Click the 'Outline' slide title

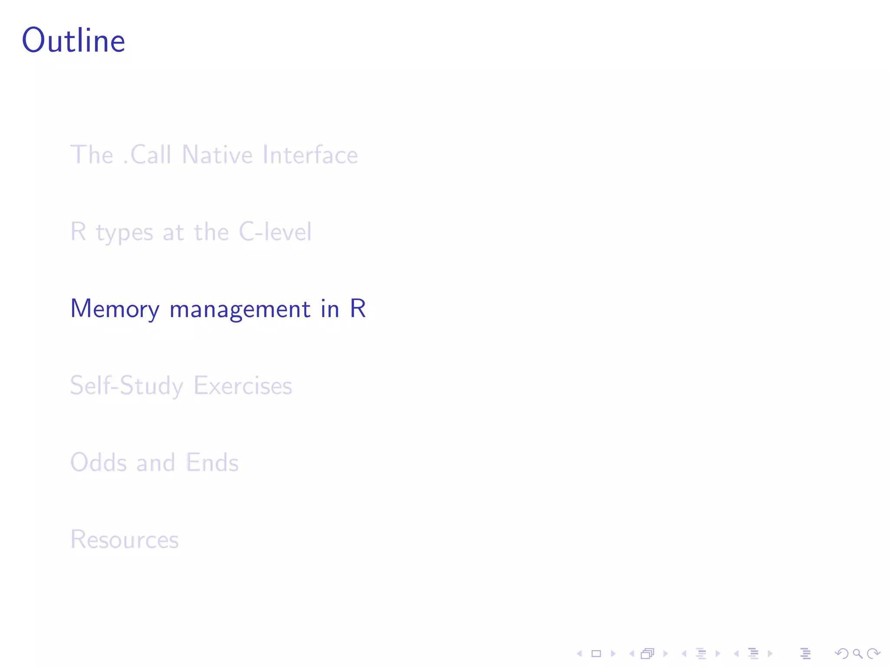click(74, 40)
